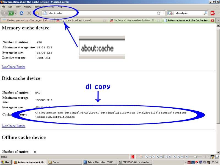Click the Start button
The height and width of the screenshot is (165, 220).
(x=6, y=162)
